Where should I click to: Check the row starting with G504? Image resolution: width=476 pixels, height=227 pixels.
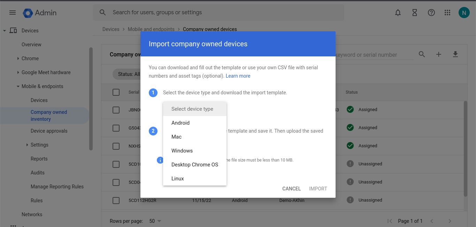[x=116, y=128]
